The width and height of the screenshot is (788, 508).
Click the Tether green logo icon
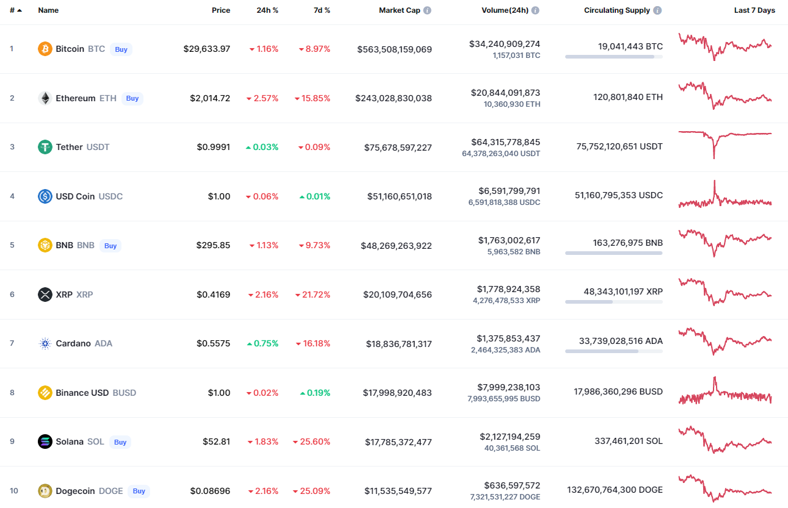[45, 147]
